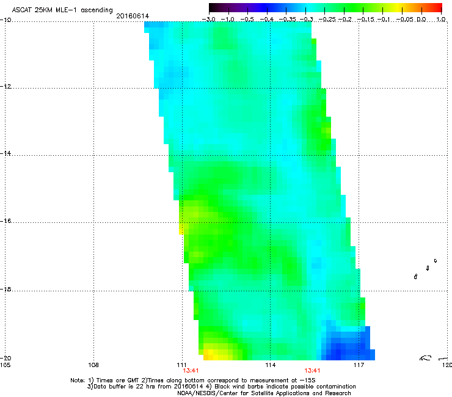This screenshot has width=452, height=397.
Task: Click colorbar label -3.0
Action: [208, 20]
